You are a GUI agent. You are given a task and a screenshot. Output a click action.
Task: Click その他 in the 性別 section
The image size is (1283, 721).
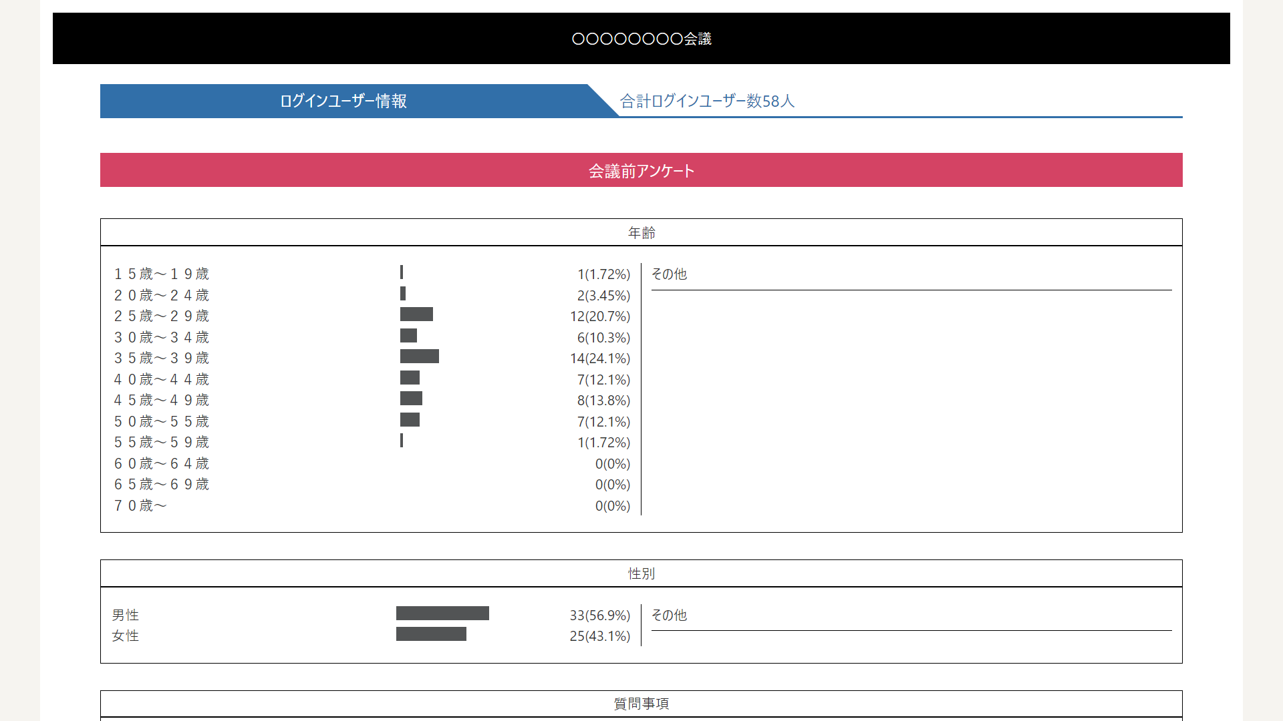[669, 616]
